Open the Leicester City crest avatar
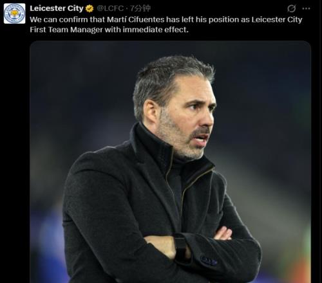Screen dimensions: 322x283 (x=14, y=14)
